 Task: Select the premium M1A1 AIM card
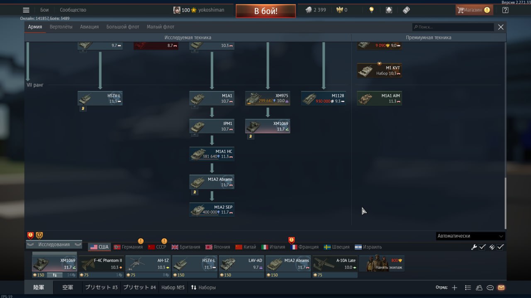[379, 98]
